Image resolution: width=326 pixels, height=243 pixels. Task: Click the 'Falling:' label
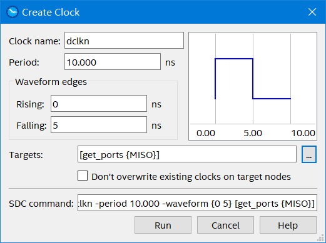point(31,126)
